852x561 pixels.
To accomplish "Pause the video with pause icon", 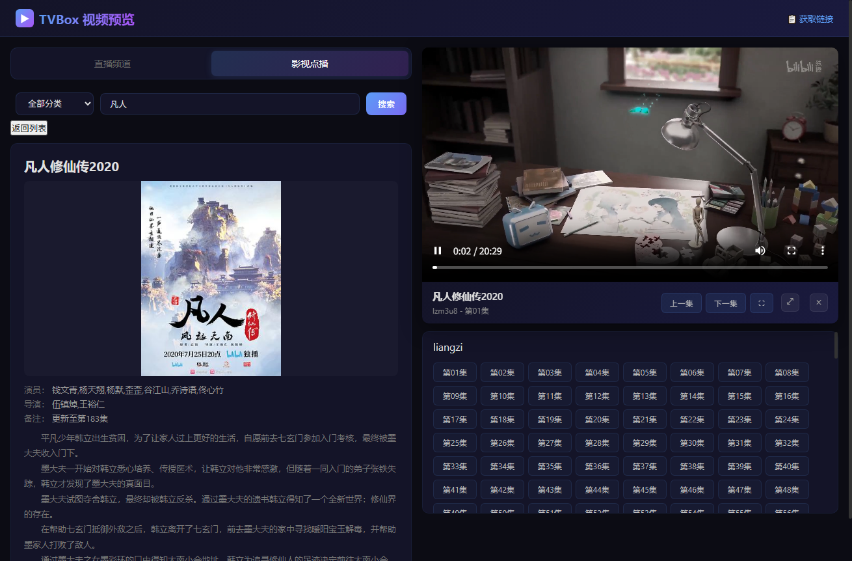I will [x=438, y=251].
